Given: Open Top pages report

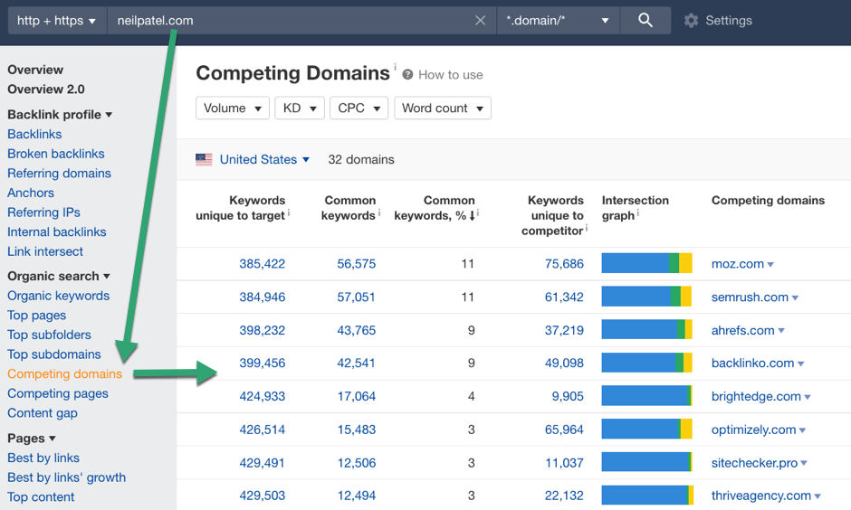Looking at the screenshot, I should [x=37, y=315].
